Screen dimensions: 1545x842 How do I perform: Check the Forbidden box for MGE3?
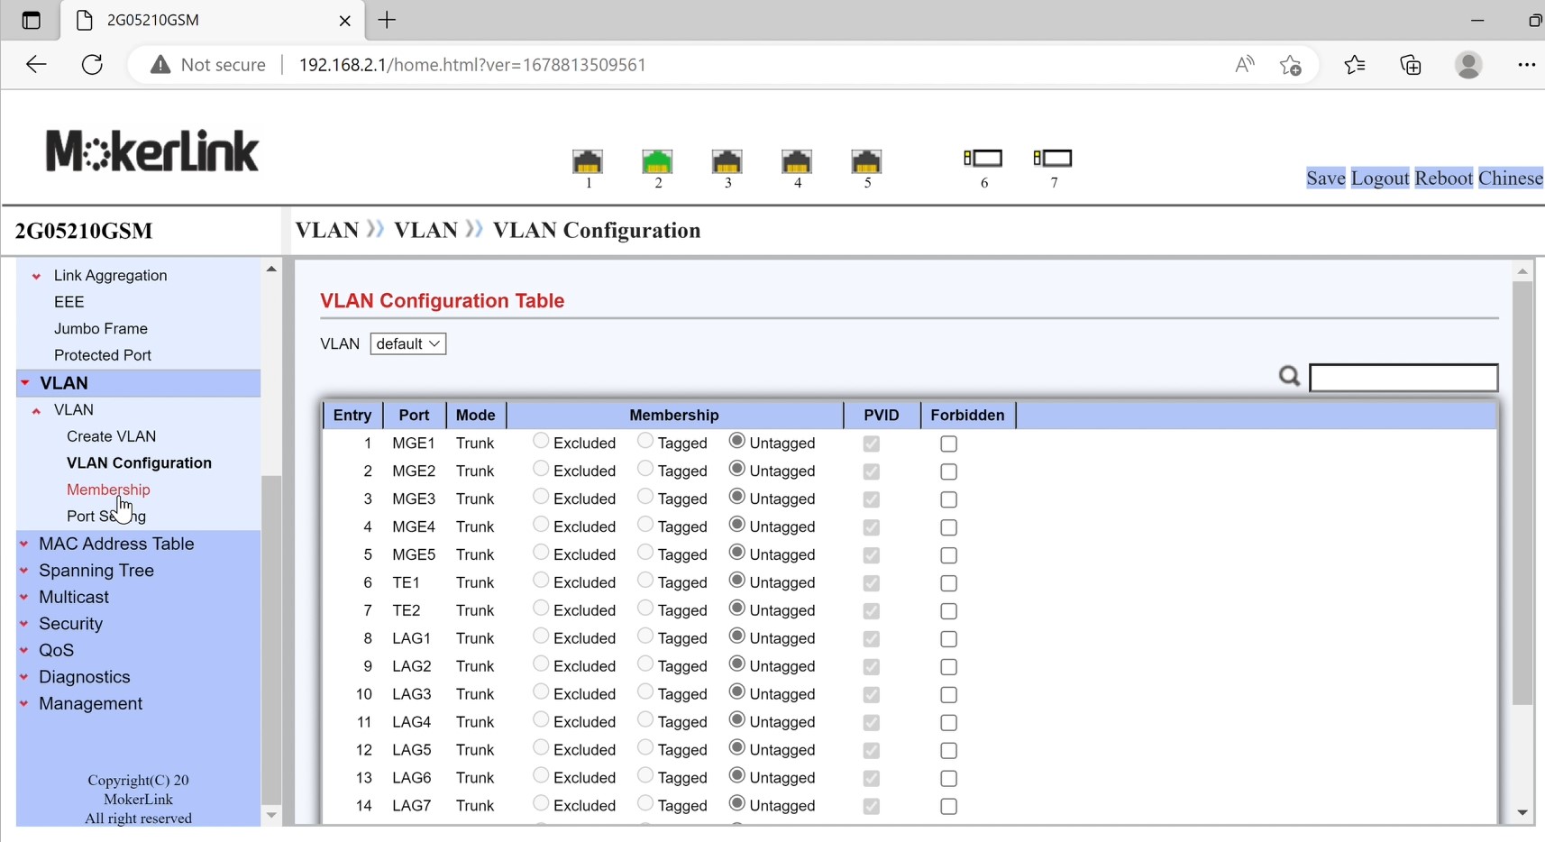[948, 499]
